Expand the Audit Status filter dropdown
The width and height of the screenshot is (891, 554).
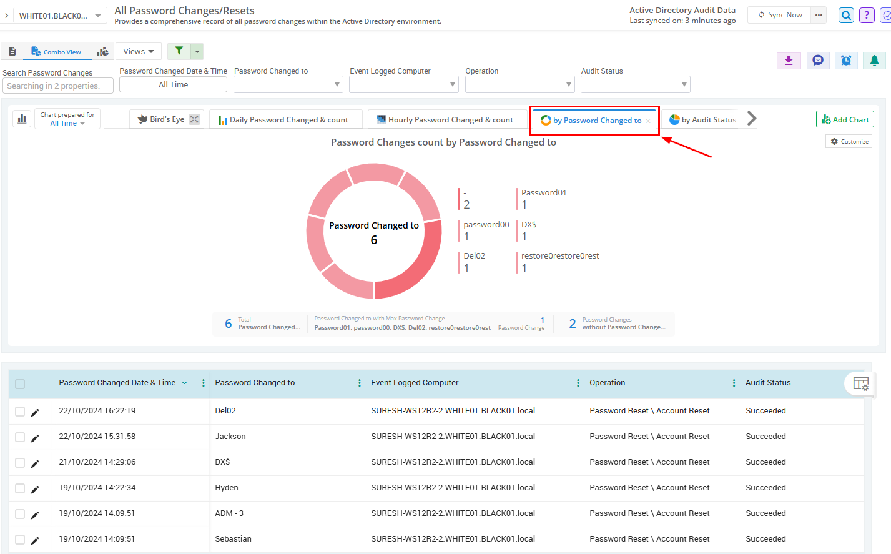[635, 84]
